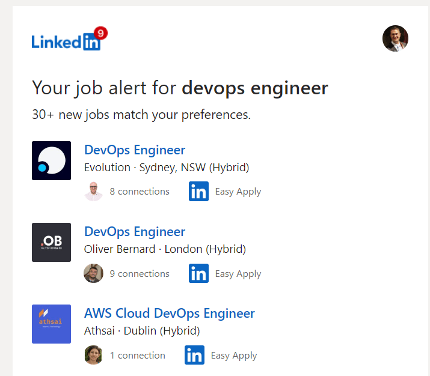Click 'Athsai · Dublin (Hybrid)' text
The image size is (430, 376).
(x=142, y=331)
